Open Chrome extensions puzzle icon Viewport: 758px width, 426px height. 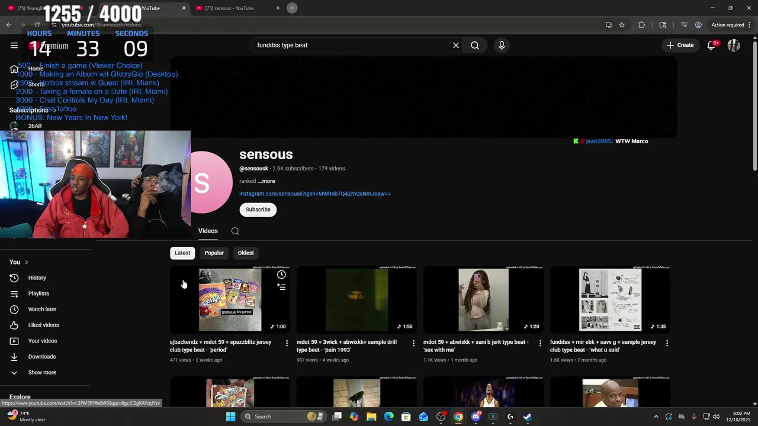click(641, 25)
